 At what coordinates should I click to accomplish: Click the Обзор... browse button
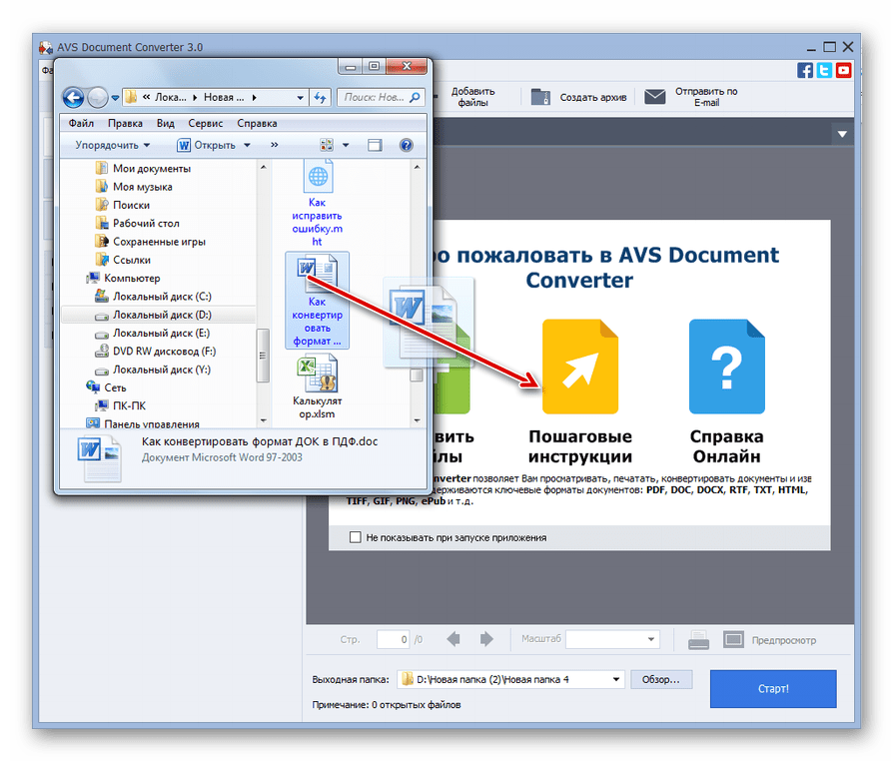[660, 679]
